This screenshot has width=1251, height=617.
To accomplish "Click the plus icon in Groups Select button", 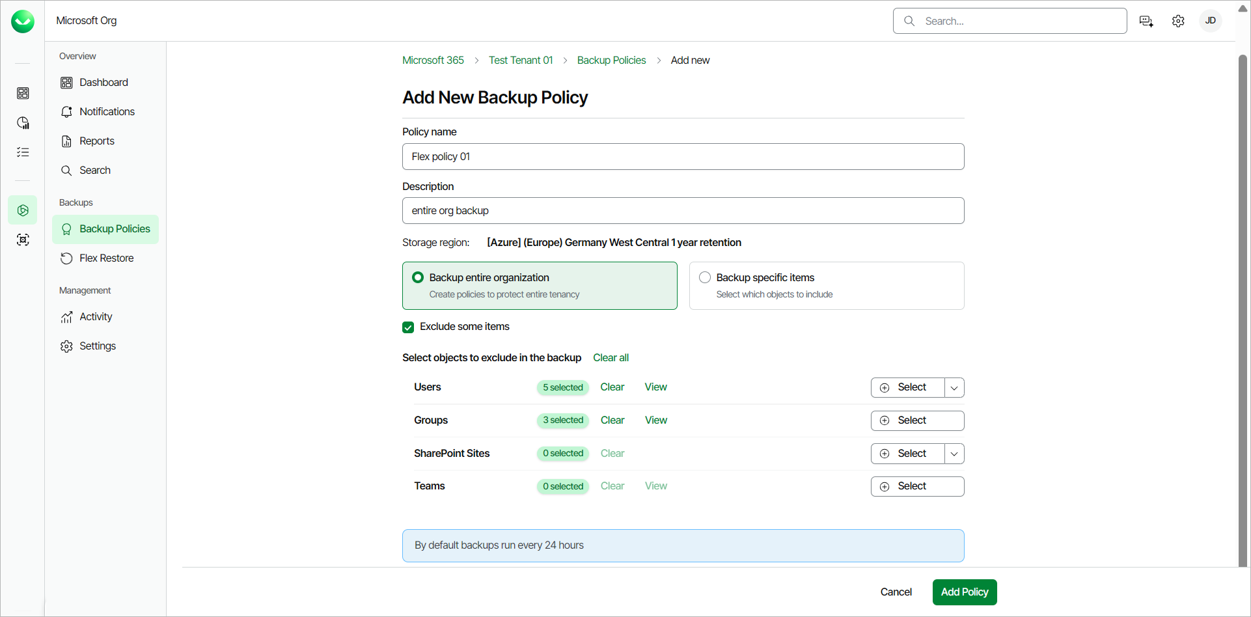I will click(x=885, y=420).
